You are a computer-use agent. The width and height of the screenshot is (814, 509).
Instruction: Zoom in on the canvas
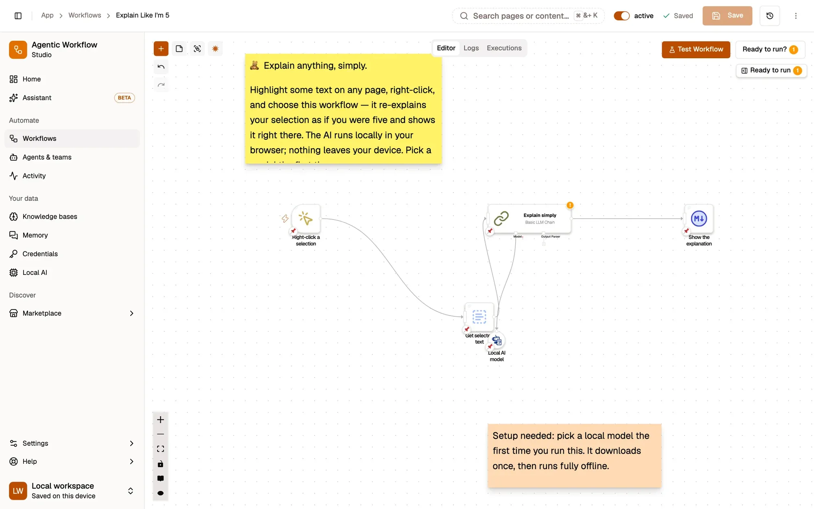click(161, 420)
